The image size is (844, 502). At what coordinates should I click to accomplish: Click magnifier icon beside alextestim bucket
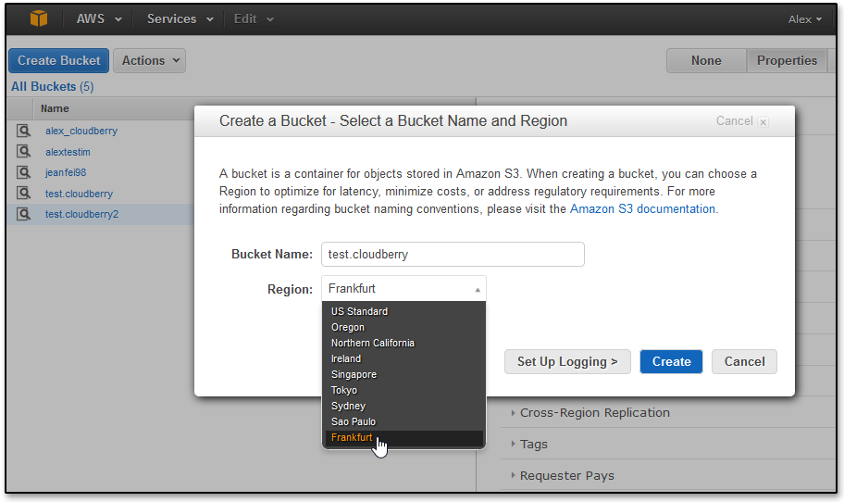(x=23, y=152)
